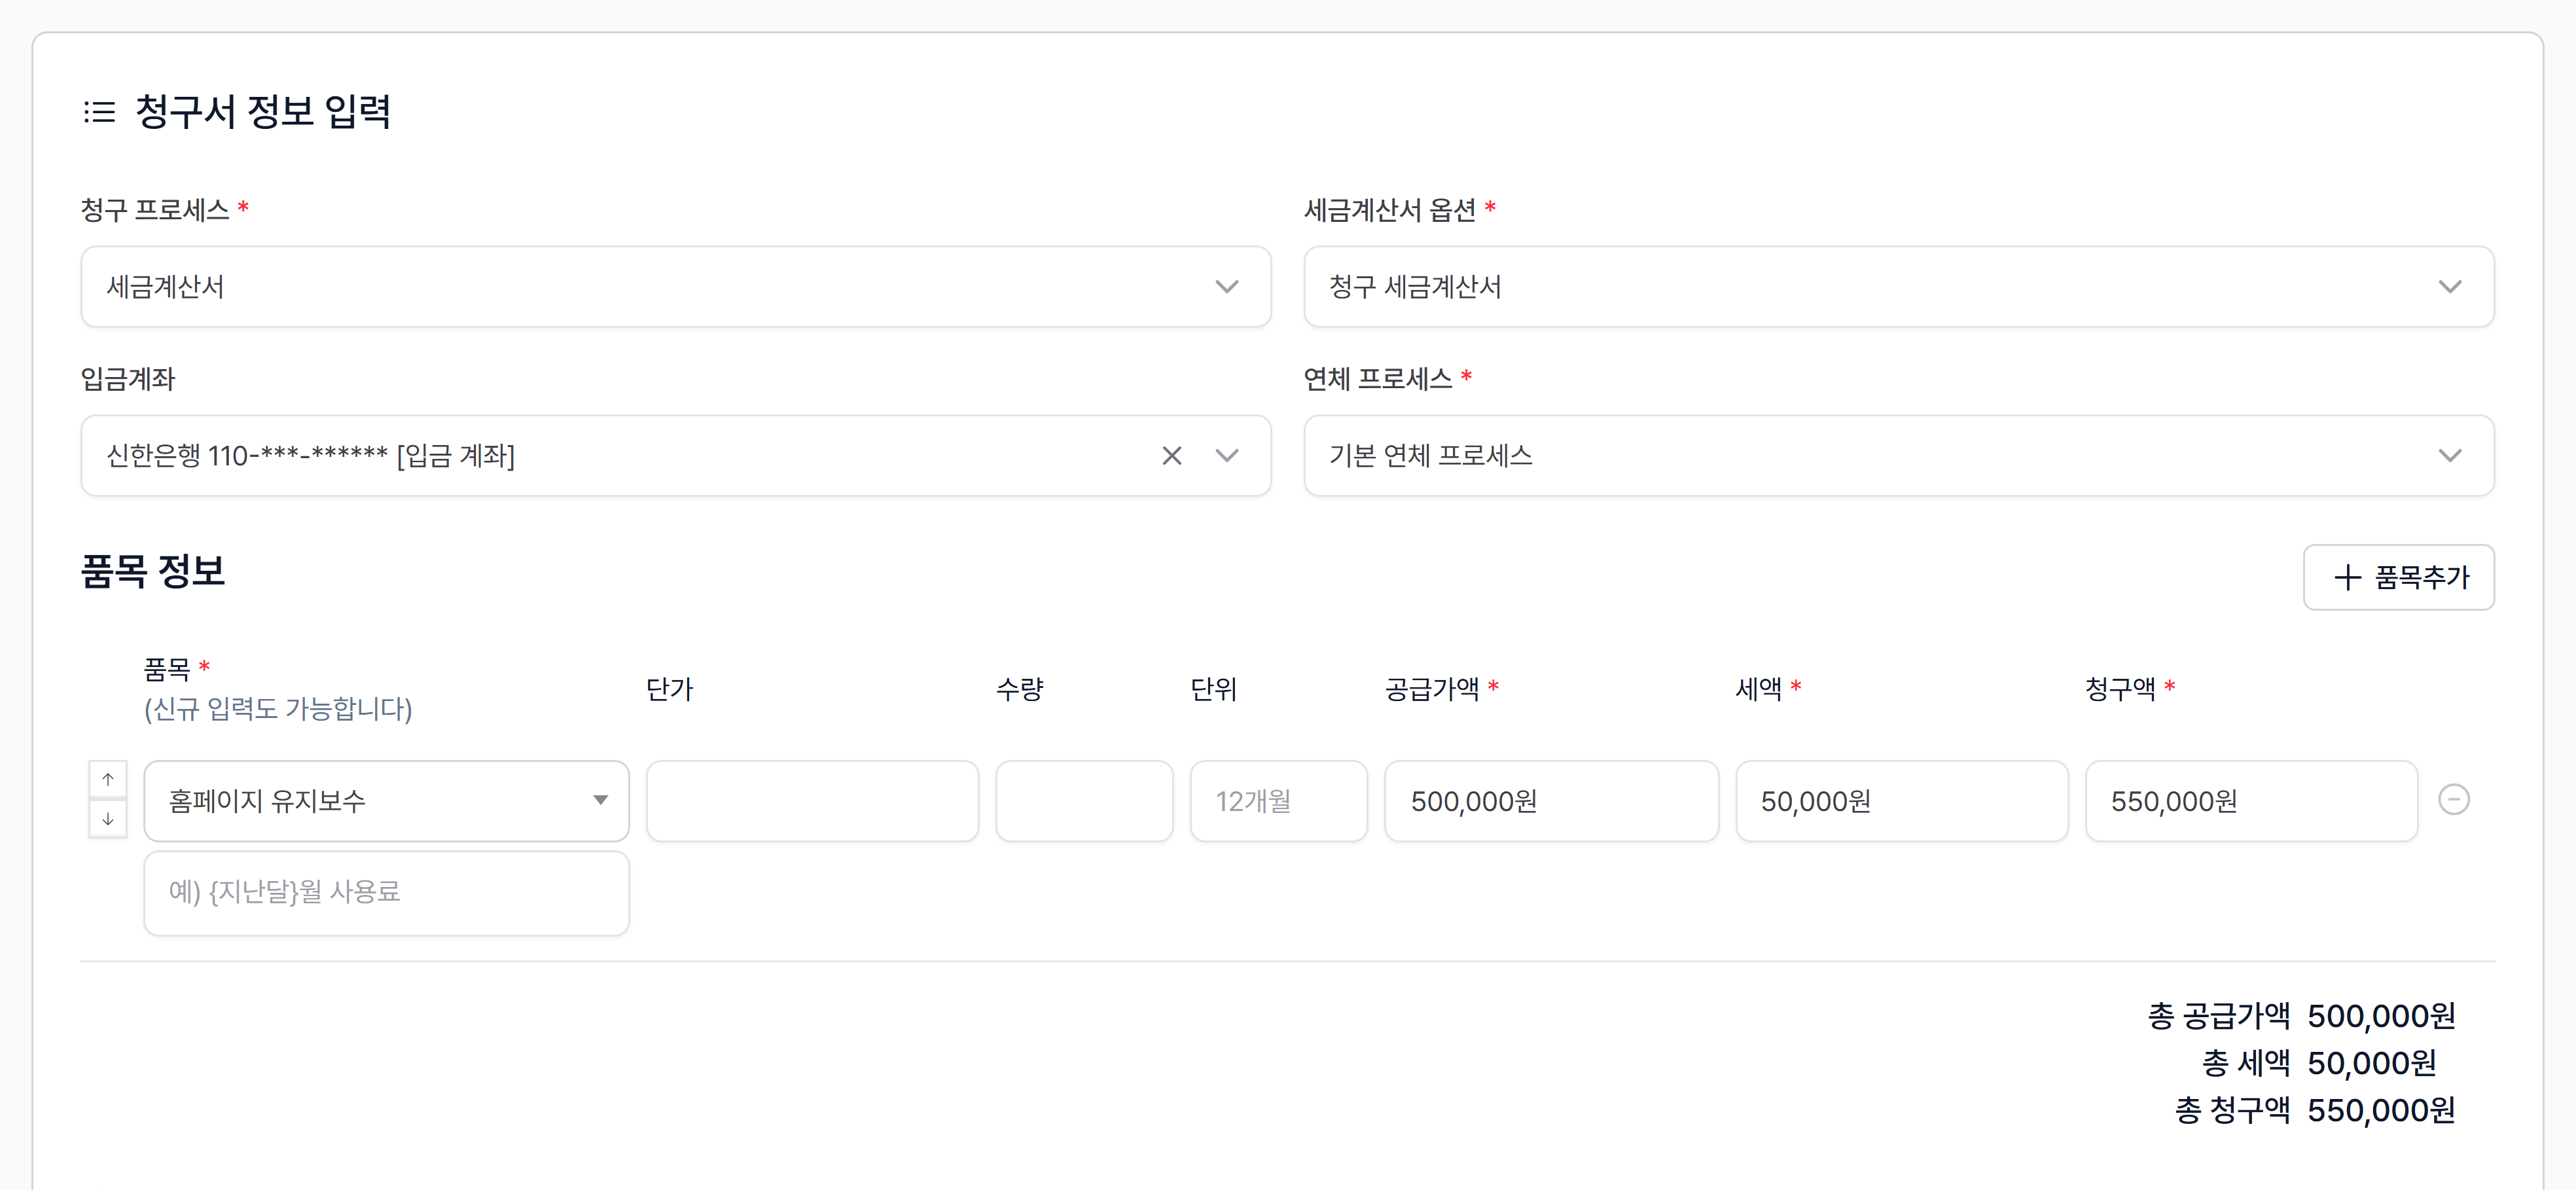Clear the selected 신한은행 입금계좌 with the X icon
Screen dimensions: 2576x1190
pyautogui.click(x=1172, y=456)
